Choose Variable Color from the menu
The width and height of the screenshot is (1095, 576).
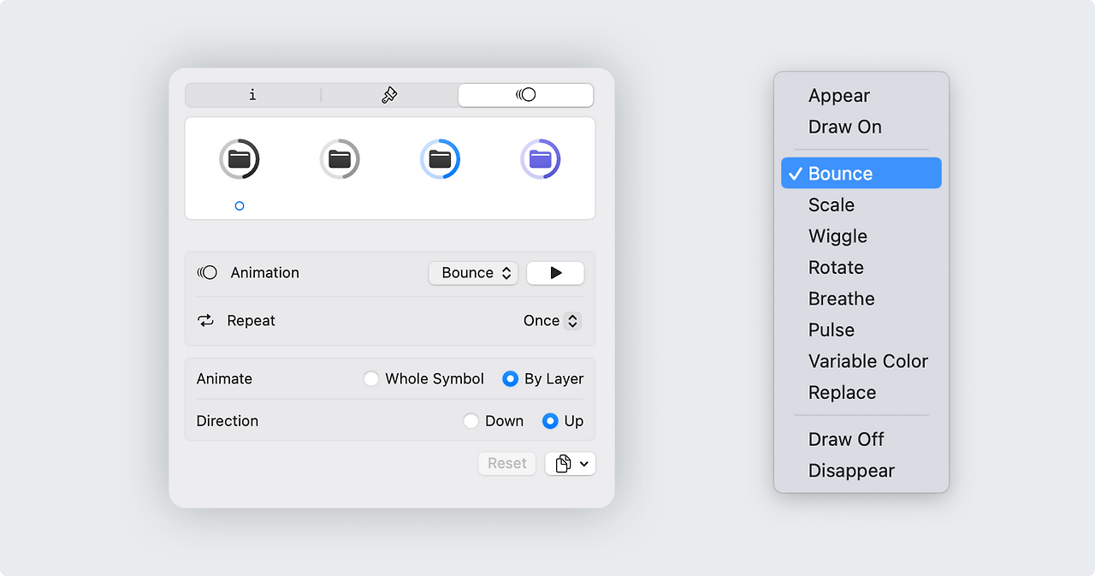pyautogui.click(x=861, y=361)
